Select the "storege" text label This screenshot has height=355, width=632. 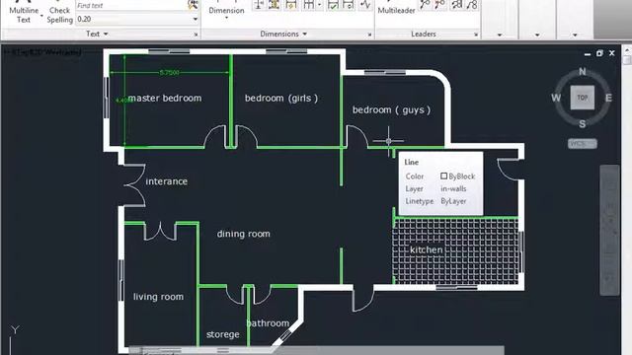click(x=223, y=334)
